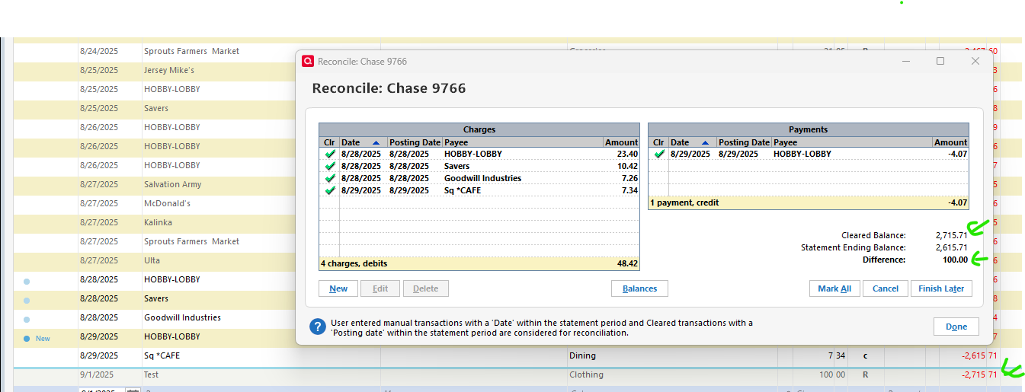Viewport: 1025px width, 392px height.
Task: Toggle cleared checkmark for HOBBY-LOBBY -4.07 payment
Action: 658,154
